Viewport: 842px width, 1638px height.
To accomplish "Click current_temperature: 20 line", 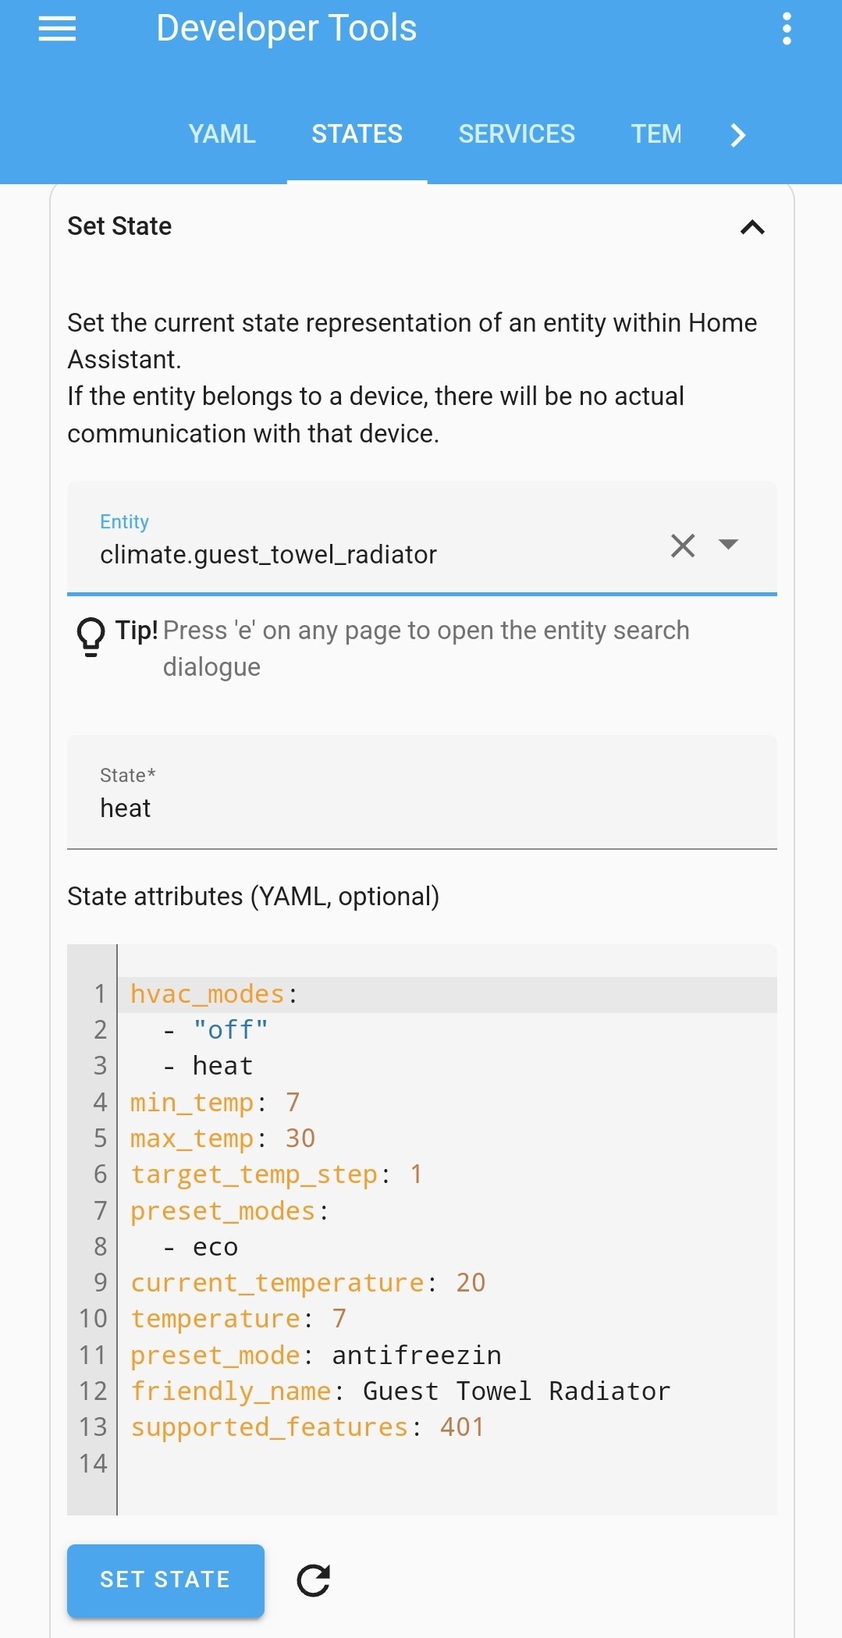I will pos(307,1283).
